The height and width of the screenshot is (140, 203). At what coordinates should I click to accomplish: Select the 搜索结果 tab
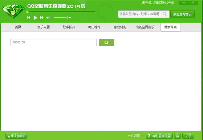tap(171, 27)
